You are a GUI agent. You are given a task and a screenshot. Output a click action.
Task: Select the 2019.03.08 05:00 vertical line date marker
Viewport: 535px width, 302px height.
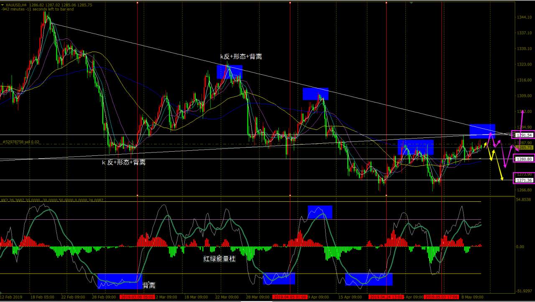[x=137, y=297]
